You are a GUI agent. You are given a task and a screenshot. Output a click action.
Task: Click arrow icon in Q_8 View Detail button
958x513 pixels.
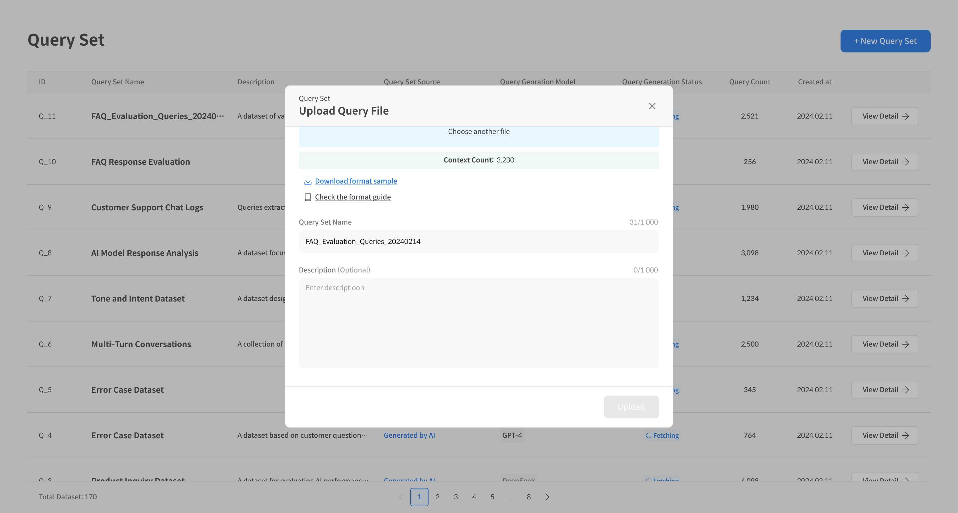[906, 253]
